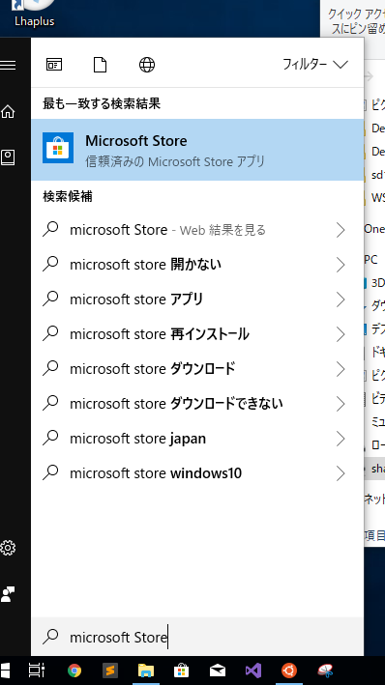Screen dimensions: 385x685
Task: Select suggestion microsoft store アプリ
Action: (x=197, y=300)
